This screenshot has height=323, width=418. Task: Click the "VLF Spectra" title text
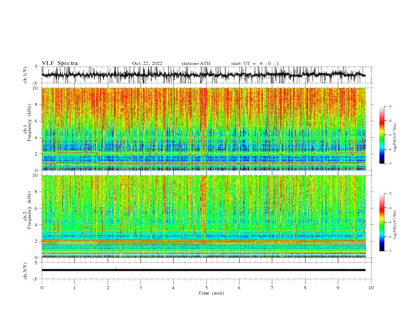coord(60,63)
